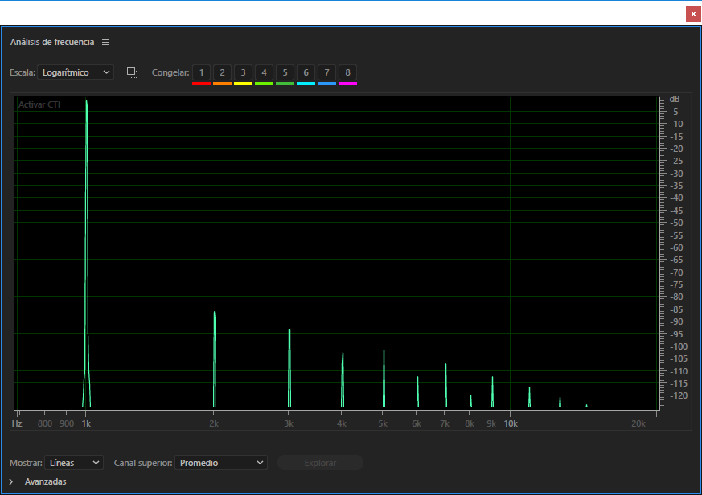Open the Análisis de frecuencia panel menu
702x495 pixels.
tap(105, 42)
